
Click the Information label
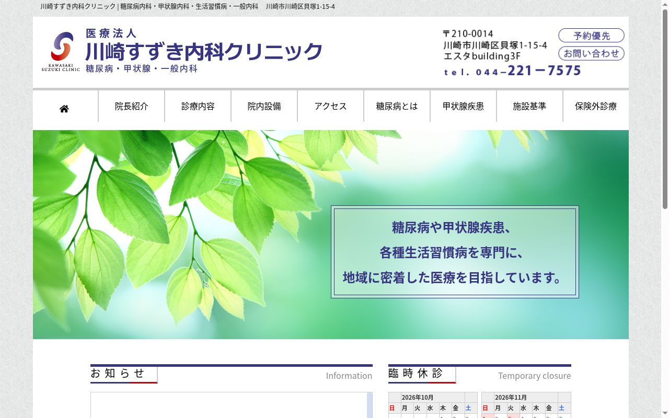tap(349, 376)
